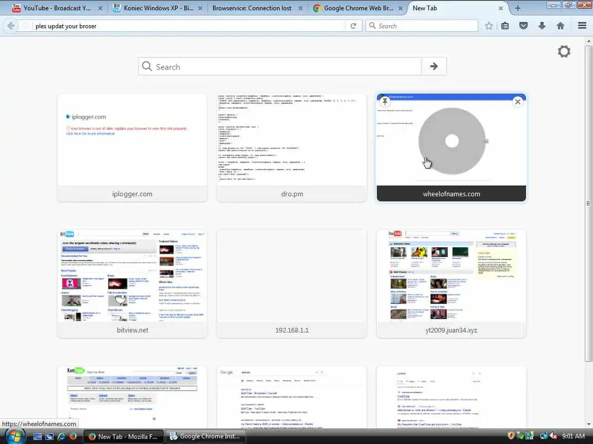Screen dimensions: 593x444
Task: Click the page vertical scrollbar thumb
Action: [x=588, y=204]
